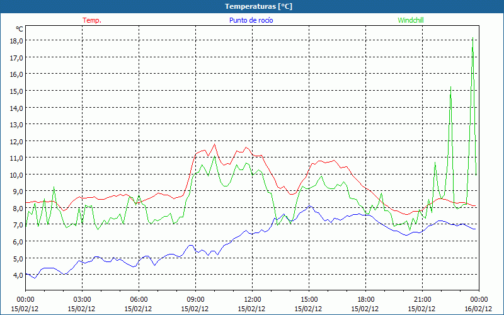The width and height of the screenshot is (504, 315).
Task: Click the 15,0 y-axis value
Action: point(16,91)
